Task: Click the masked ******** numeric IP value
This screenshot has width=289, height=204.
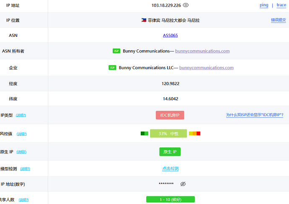Action: point(166,184)
